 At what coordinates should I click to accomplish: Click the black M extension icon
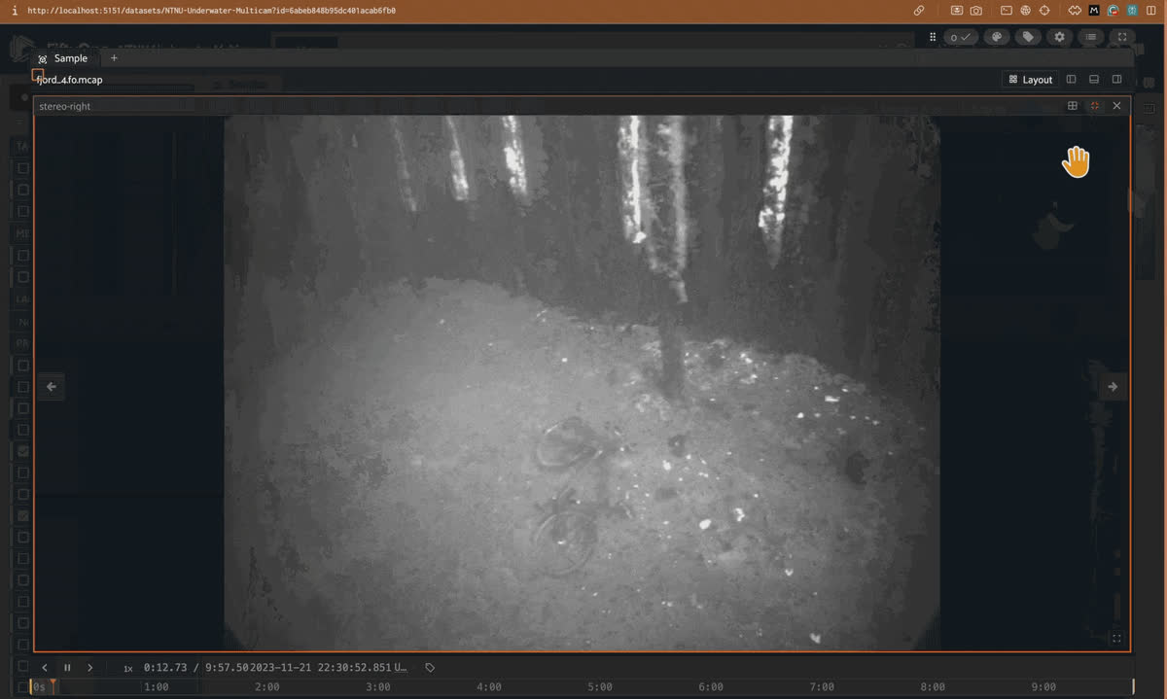tap(1094, 10)
